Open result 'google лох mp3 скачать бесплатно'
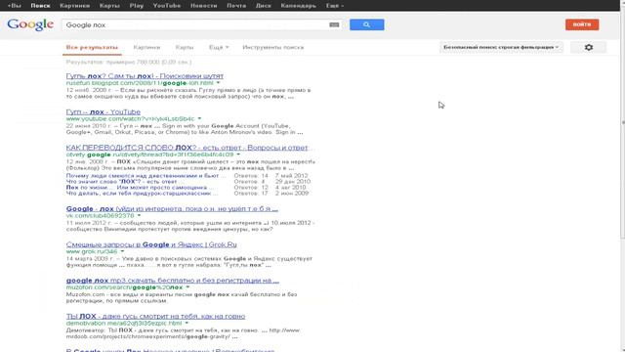The width and height of the screenshot is (625, 352). coord(173,281)
